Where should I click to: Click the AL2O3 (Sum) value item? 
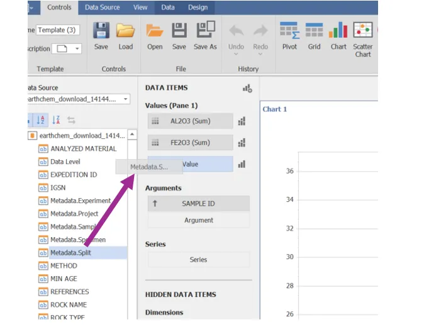click(x=191, y=121)
